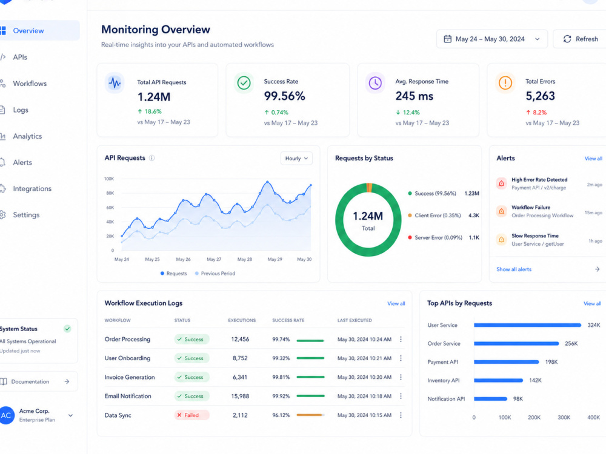606x454 pixels.
Task: Click View all in the Alerts panel
Action: (x=593, y=159)
